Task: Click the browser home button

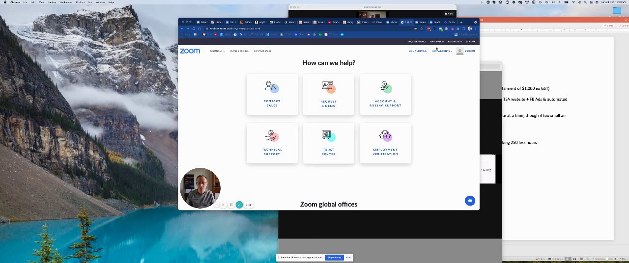Action: point(200,28)
